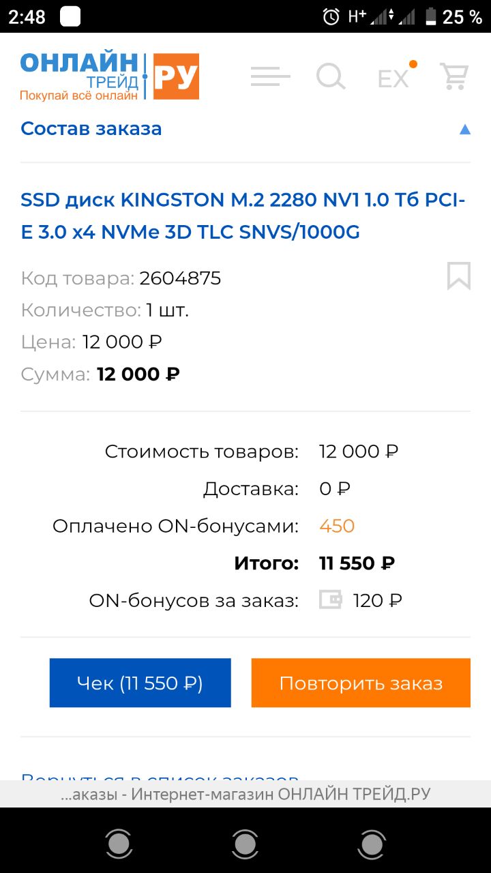Tap the battery status icon
The width and height of the screenshot is (491, 873).
click(430, 16)
